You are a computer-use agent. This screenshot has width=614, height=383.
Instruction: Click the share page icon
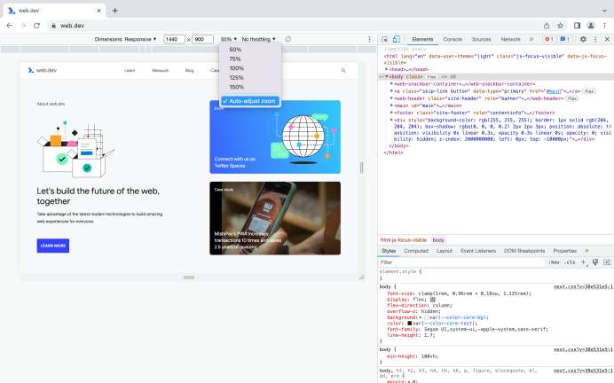[547, 26]
